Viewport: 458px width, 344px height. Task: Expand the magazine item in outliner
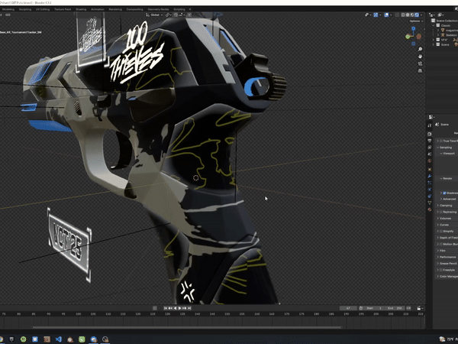(x=438, y=30)
